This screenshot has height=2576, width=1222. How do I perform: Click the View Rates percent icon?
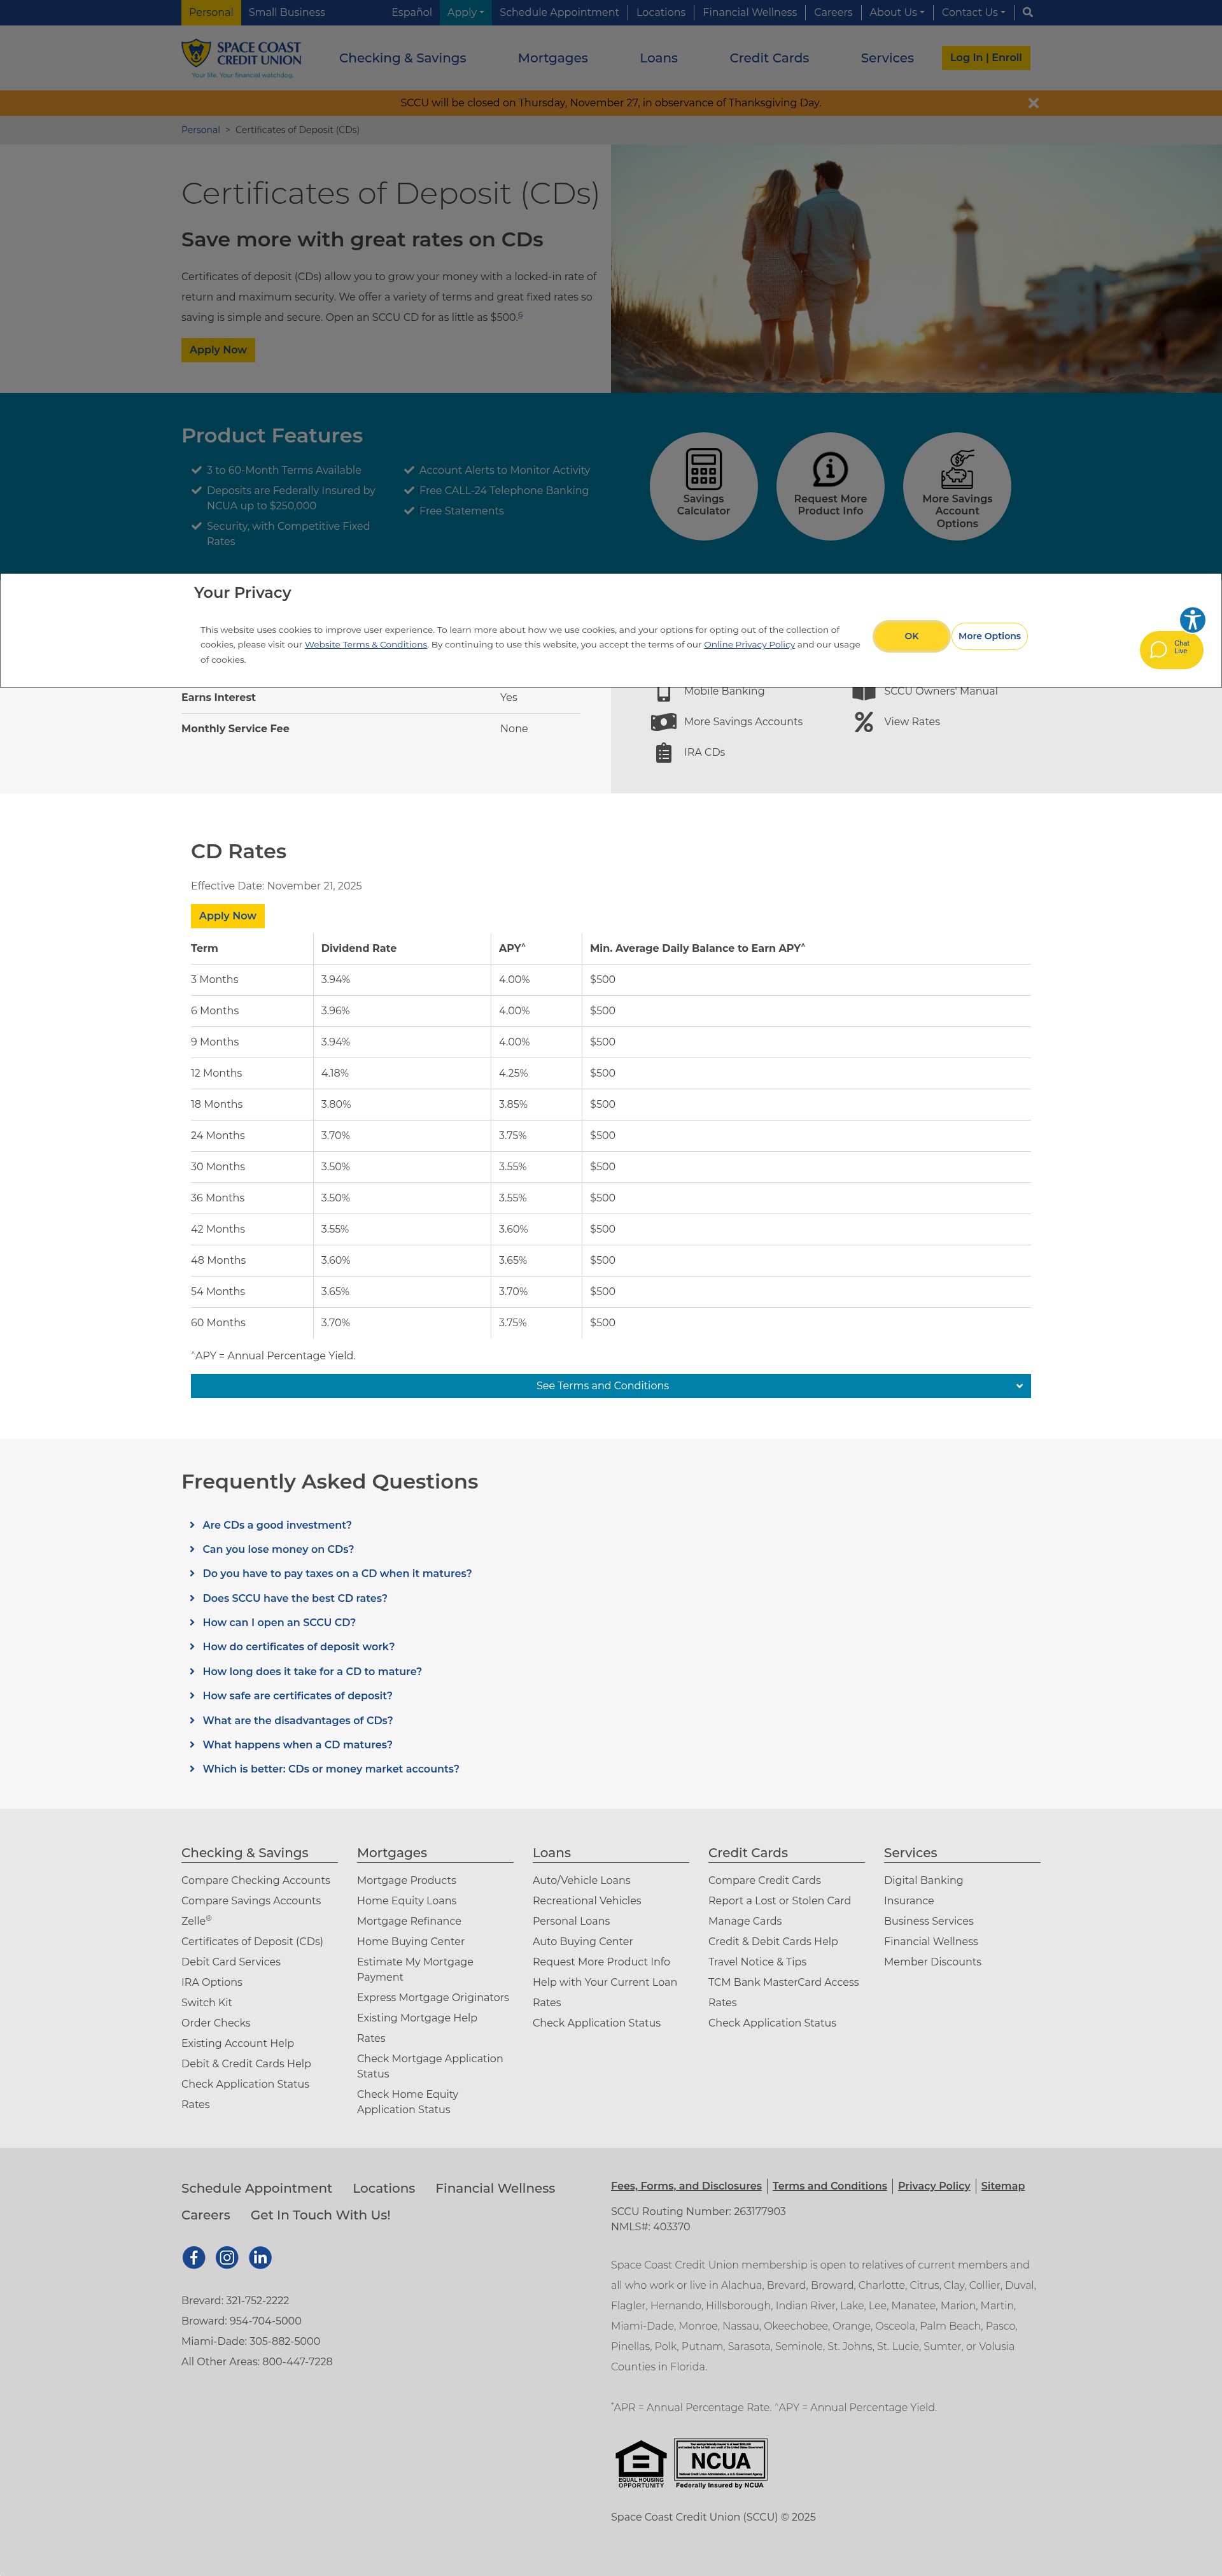click(864, 722)
